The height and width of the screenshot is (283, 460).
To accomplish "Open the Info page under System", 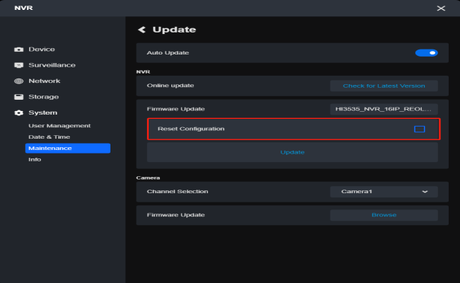I will point(35,160).
